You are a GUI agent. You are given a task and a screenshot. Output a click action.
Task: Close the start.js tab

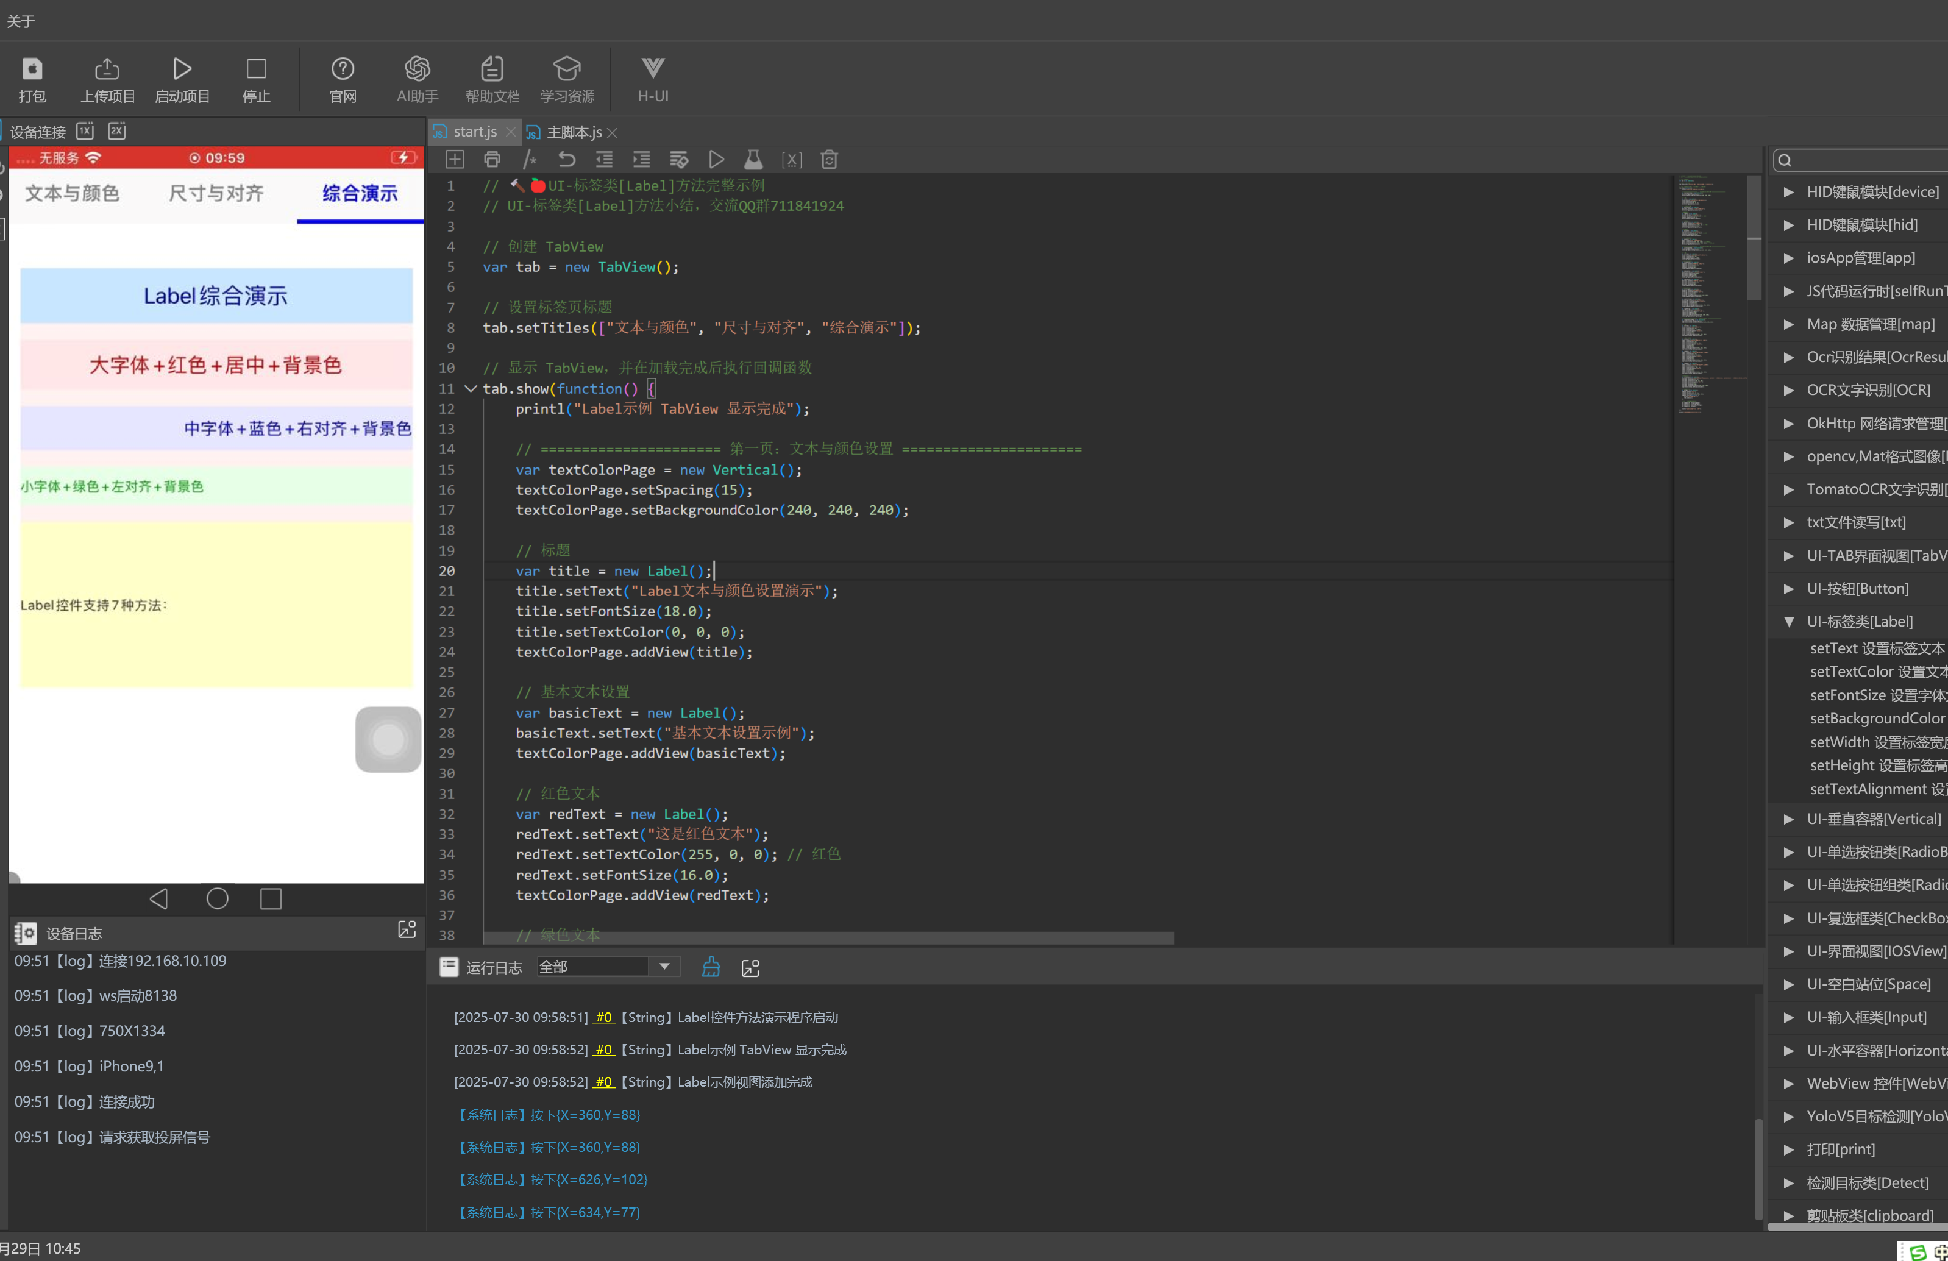pyautogui.click(x=511, y=132)
